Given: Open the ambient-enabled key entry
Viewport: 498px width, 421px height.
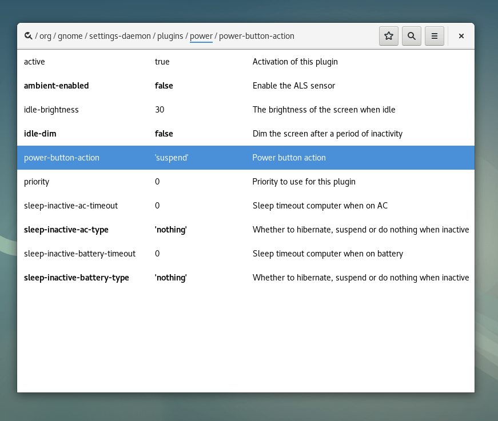Looking at the screenshot, I should coord(114,86).
